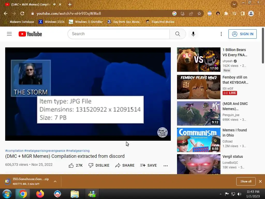
Task: Click the install/download page icon in address bar
Action: click(x=183, y=13)
